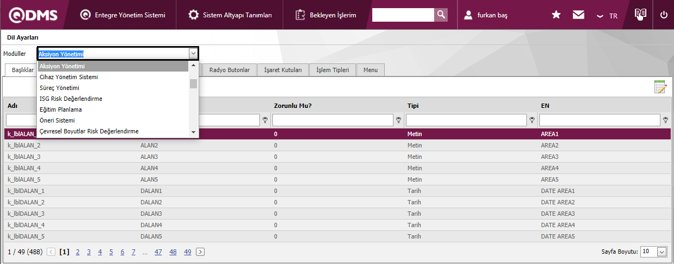Go to page 7

coord(133,252)
